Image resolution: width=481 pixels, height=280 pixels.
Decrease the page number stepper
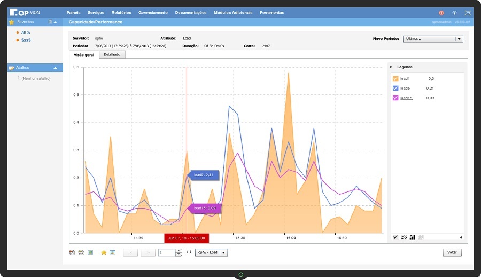point(179,254)
